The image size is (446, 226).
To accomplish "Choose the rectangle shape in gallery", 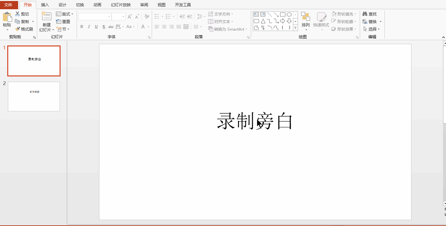I will (x=282, y=14).
